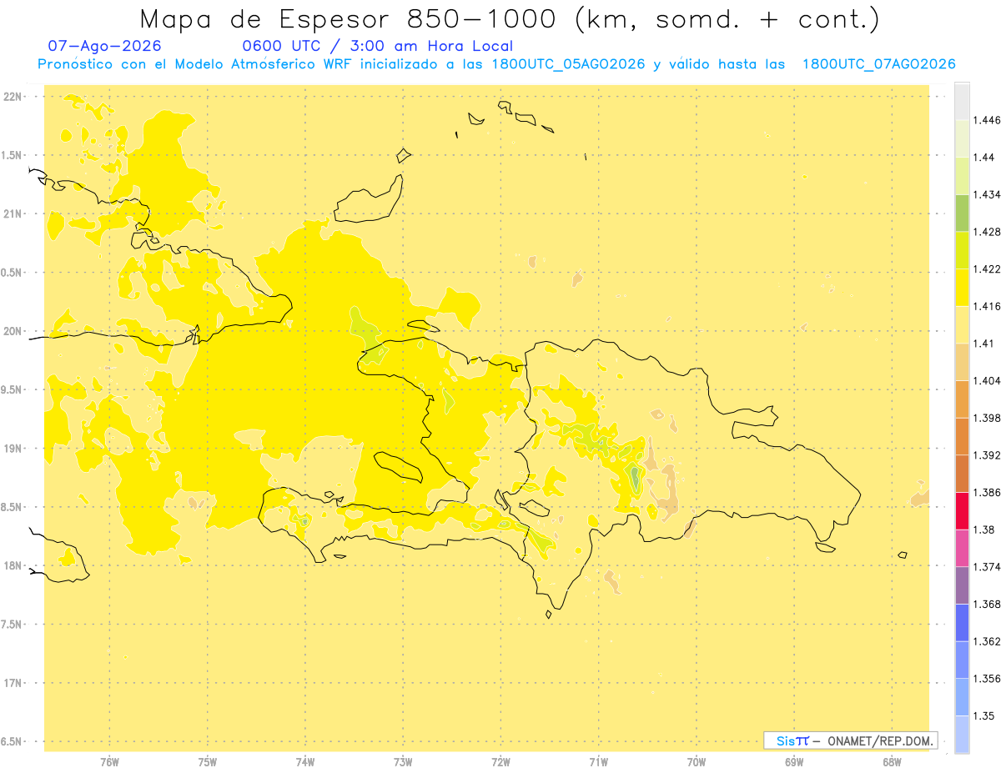Click the tan legend band between 1.404 and 1.41
This screenshot has height=773, width=1001.
pyautogui.click(x=962, y=362)
